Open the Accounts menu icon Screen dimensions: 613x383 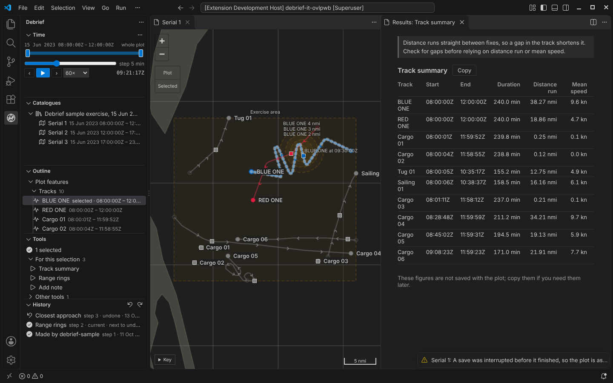(11, 341)
